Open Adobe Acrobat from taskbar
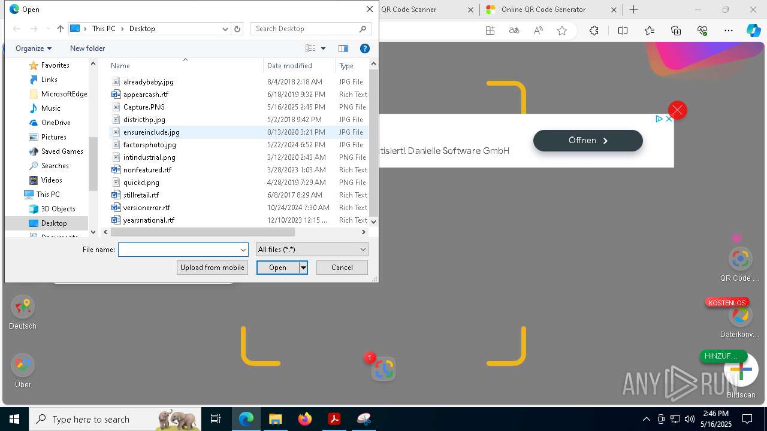The width and height of the screenshot is (767, 431). pyautogui.click(x=334, y=419)
